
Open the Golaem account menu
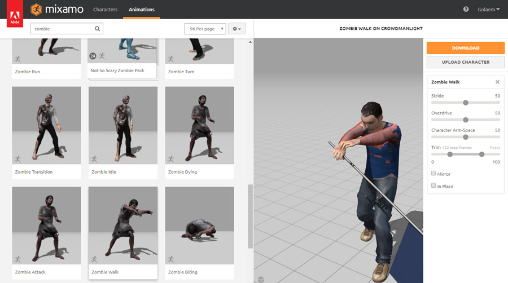[489, 10]
